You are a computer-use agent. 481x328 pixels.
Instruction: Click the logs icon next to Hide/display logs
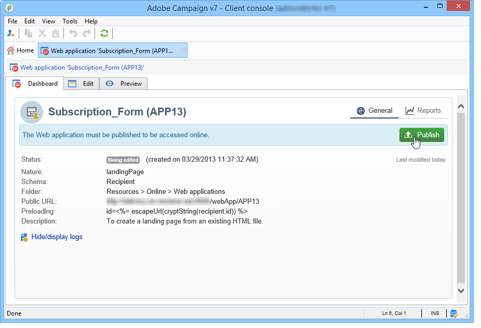[x=24, y=237]
